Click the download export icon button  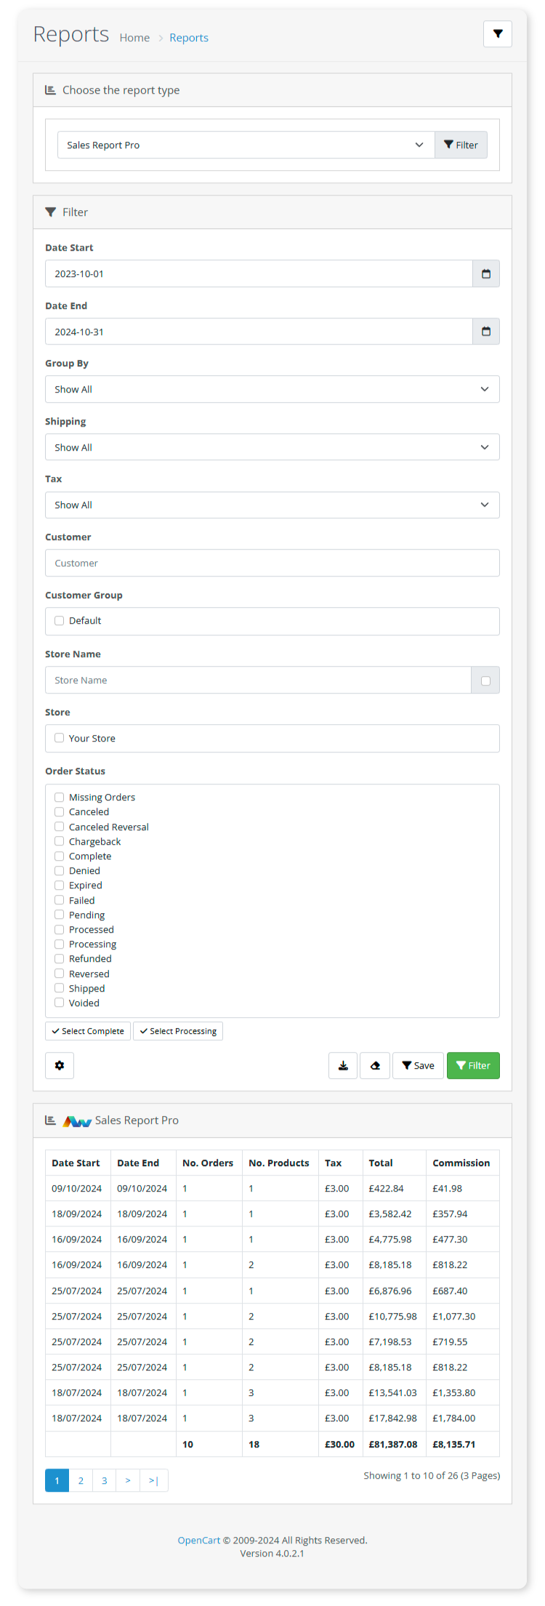click(343, 1066)
